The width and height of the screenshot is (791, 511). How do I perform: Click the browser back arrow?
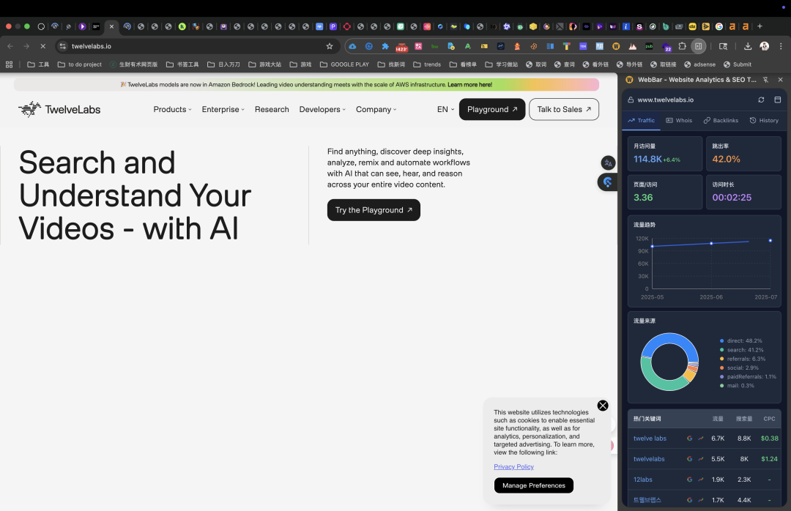tap(10, 46)
